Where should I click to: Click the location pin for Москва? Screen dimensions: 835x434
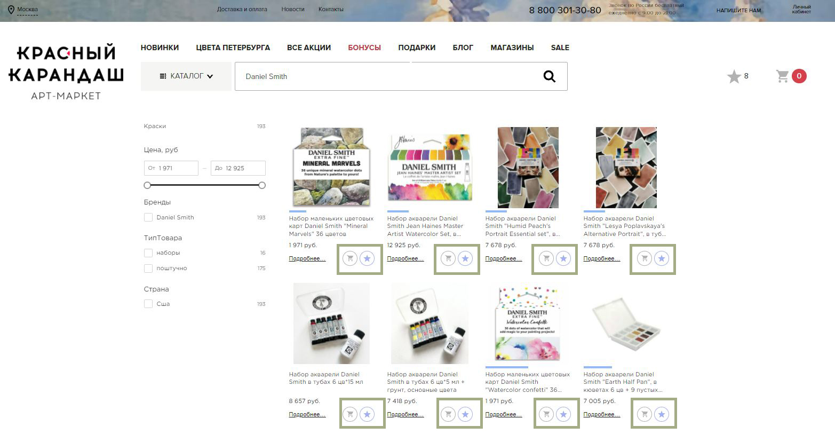[x=11, y=10]
